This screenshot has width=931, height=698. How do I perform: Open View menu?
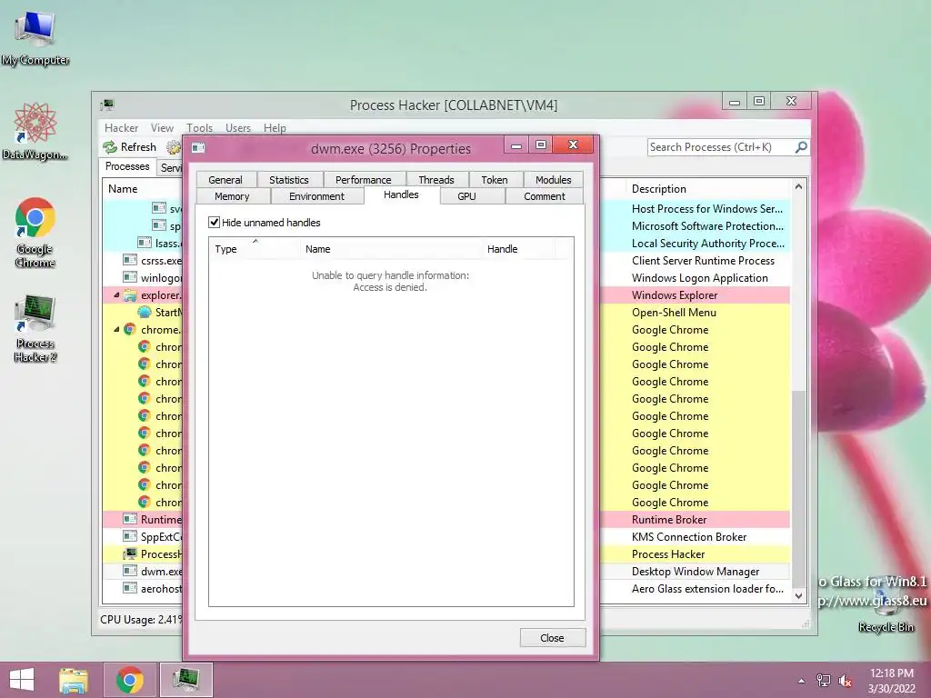162,127
